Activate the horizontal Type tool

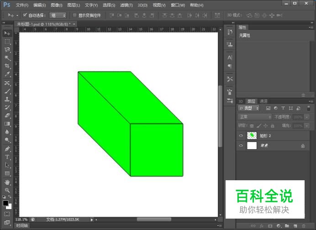(7, 157)
